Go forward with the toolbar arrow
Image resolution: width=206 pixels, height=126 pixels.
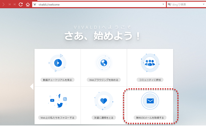pyautogui.click(x=4, y=5)
